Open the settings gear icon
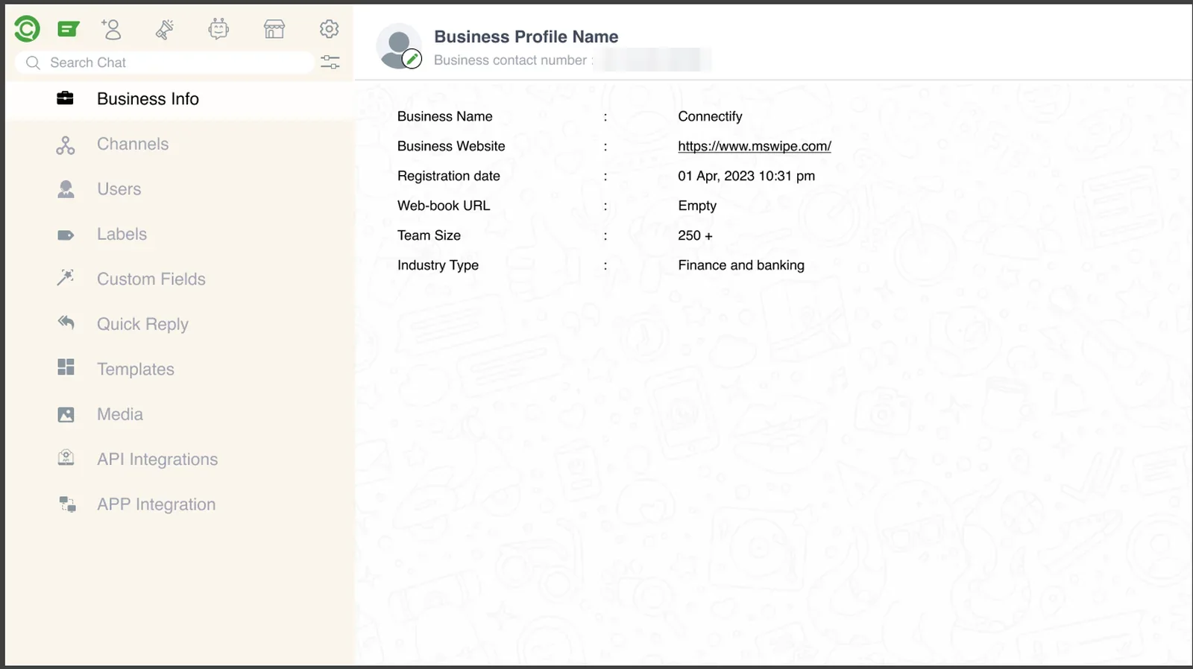The height and width of the screenshot is (669, 1193). tap(329, 29)
